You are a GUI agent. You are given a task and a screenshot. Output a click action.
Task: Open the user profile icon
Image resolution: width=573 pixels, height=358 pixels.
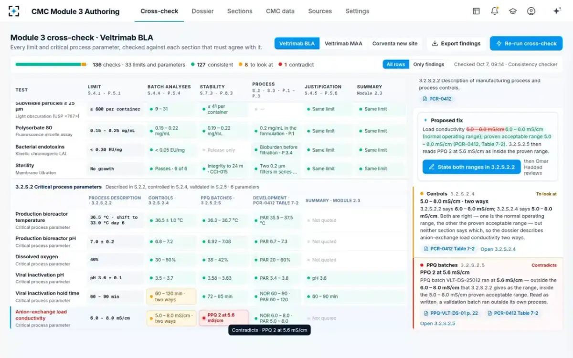pyautogui.click(x=531, y=11)
